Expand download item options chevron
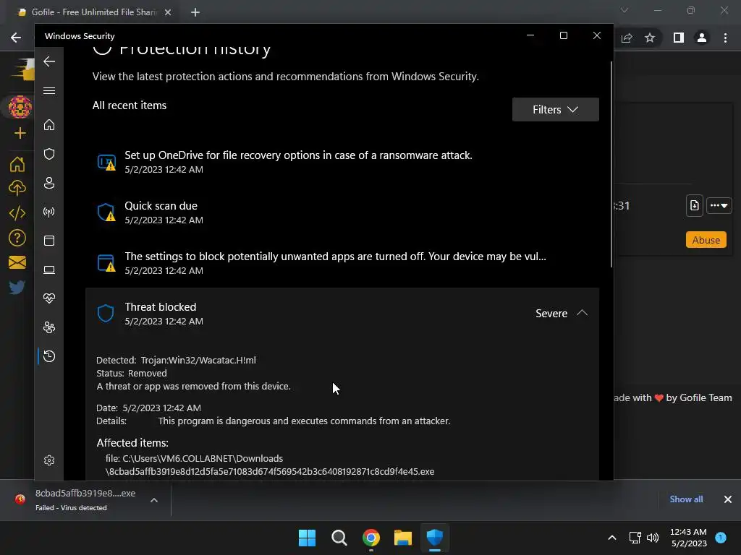This screenshot has width=741, height=555. point(154,500)
